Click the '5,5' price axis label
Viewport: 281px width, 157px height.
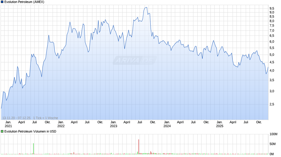point(272,48)
